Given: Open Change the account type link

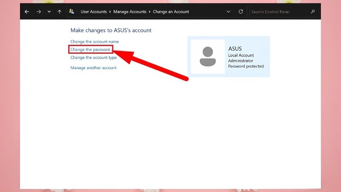Looking at the screenshot, I should tap(93, 58).
